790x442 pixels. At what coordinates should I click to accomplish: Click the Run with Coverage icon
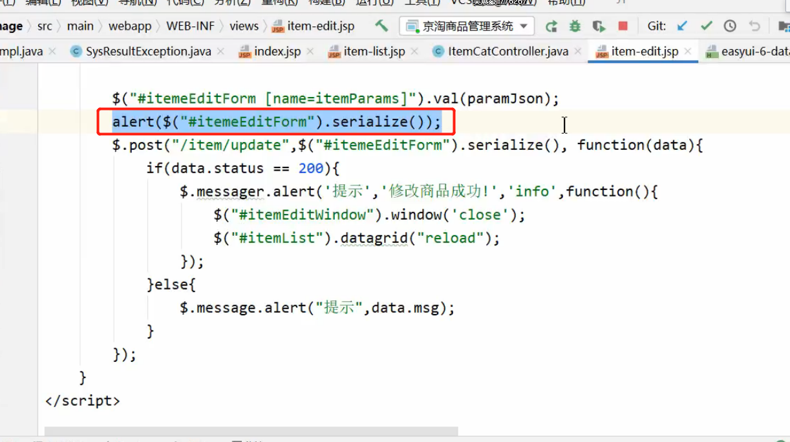pos(599,26)
